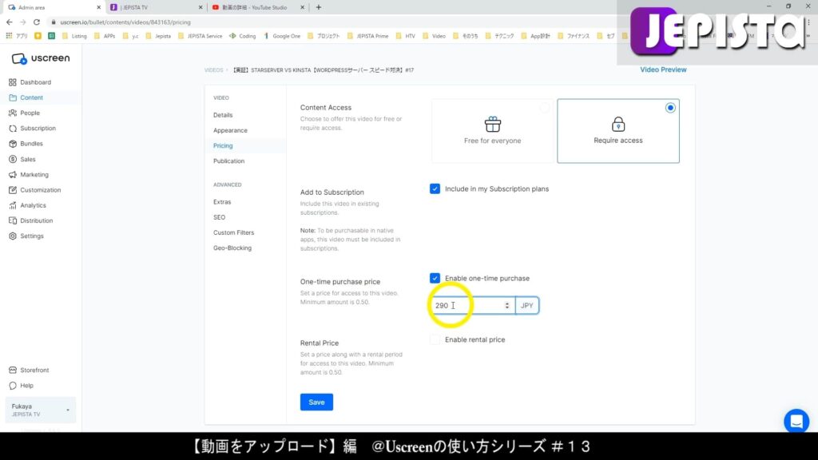Open the Coding bookmark
The height and width of the screenshot is (460, 818).
tap(243, 36)
